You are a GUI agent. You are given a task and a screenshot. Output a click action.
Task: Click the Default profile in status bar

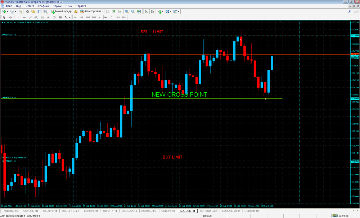click(x=207, y=216)
